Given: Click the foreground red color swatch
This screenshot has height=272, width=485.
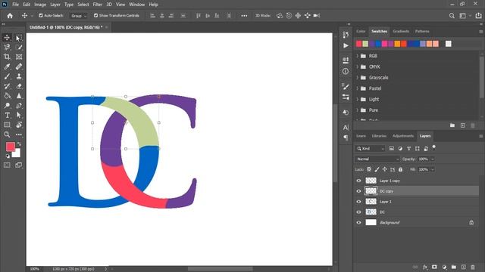Looking at the screenshot, I should coord(10,147).
